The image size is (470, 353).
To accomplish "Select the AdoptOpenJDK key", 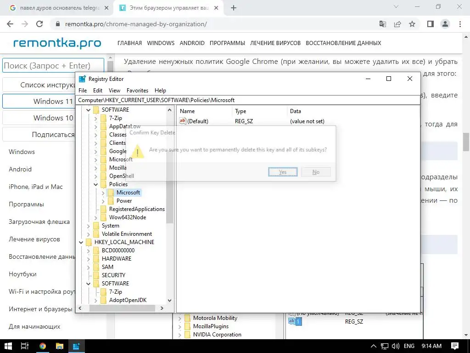I will coord(128,300).
